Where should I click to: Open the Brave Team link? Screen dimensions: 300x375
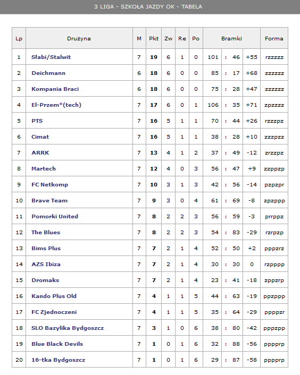pos(49,200)
